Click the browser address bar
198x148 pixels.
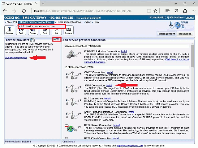coord(83,11)
